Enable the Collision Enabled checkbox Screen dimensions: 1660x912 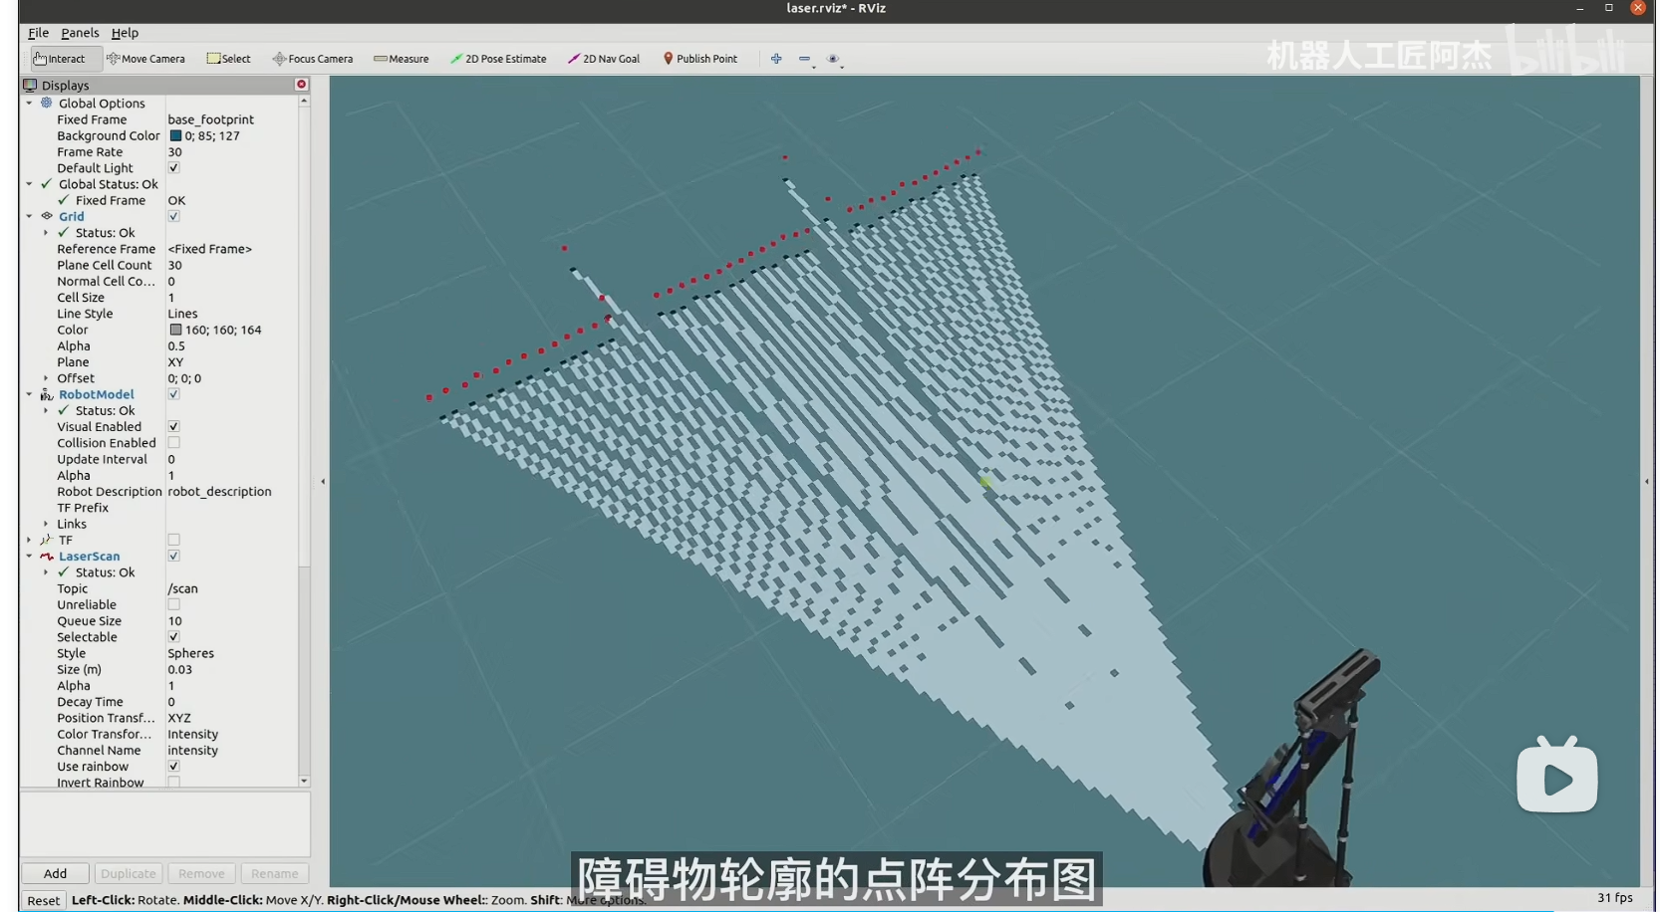click(x=174, y=442)
